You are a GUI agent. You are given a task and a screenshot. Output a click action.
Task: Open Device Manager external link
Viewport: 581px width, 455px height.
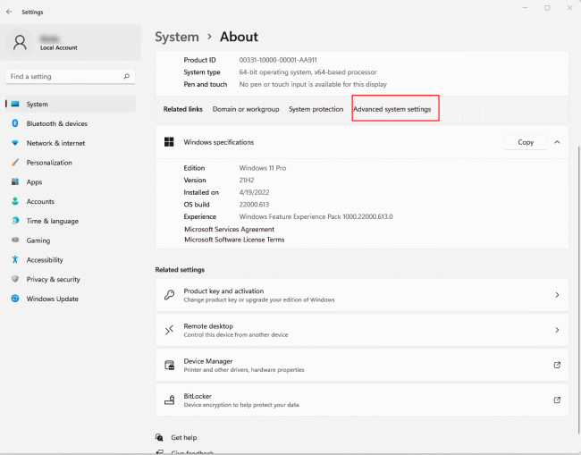pyautogui.click(x=557, y=365)
